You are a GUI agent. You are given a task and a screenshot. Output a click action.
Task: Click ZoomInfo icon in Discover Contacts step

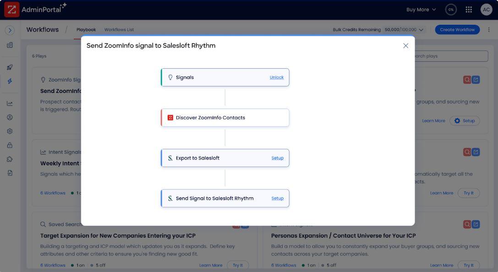(x=170, y=118)
